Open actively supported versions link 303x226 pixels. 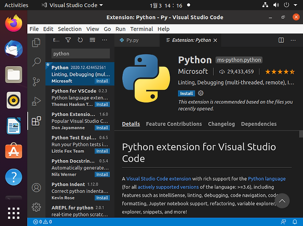click(168, 187)
